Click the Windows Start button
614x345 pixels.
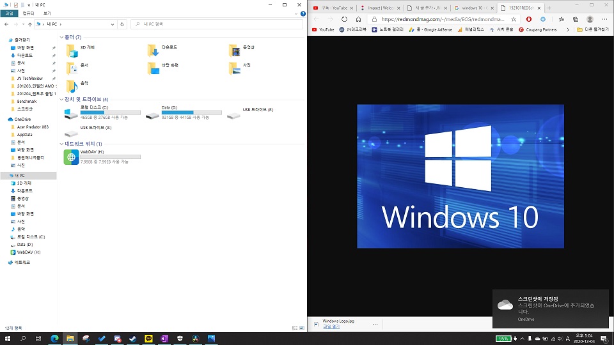(8, 339)
